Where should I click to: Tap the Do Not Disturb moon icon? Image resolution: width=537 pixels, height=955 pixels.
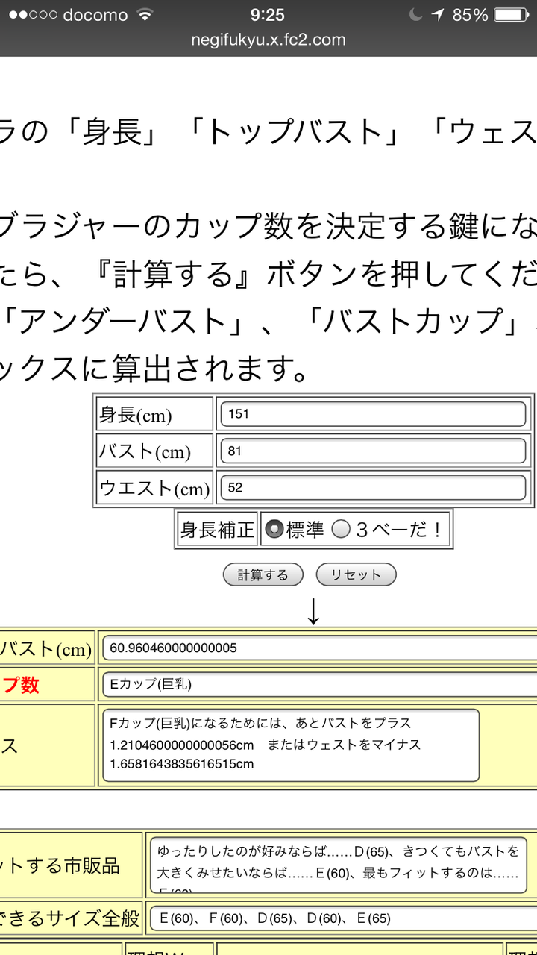[416, 15]
